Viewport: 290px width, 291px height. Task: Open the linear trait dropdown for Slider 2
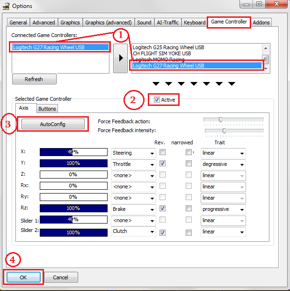point(223,232)
